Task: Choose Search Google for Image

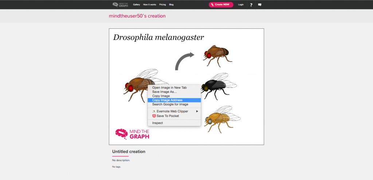Action: [174, 104]
